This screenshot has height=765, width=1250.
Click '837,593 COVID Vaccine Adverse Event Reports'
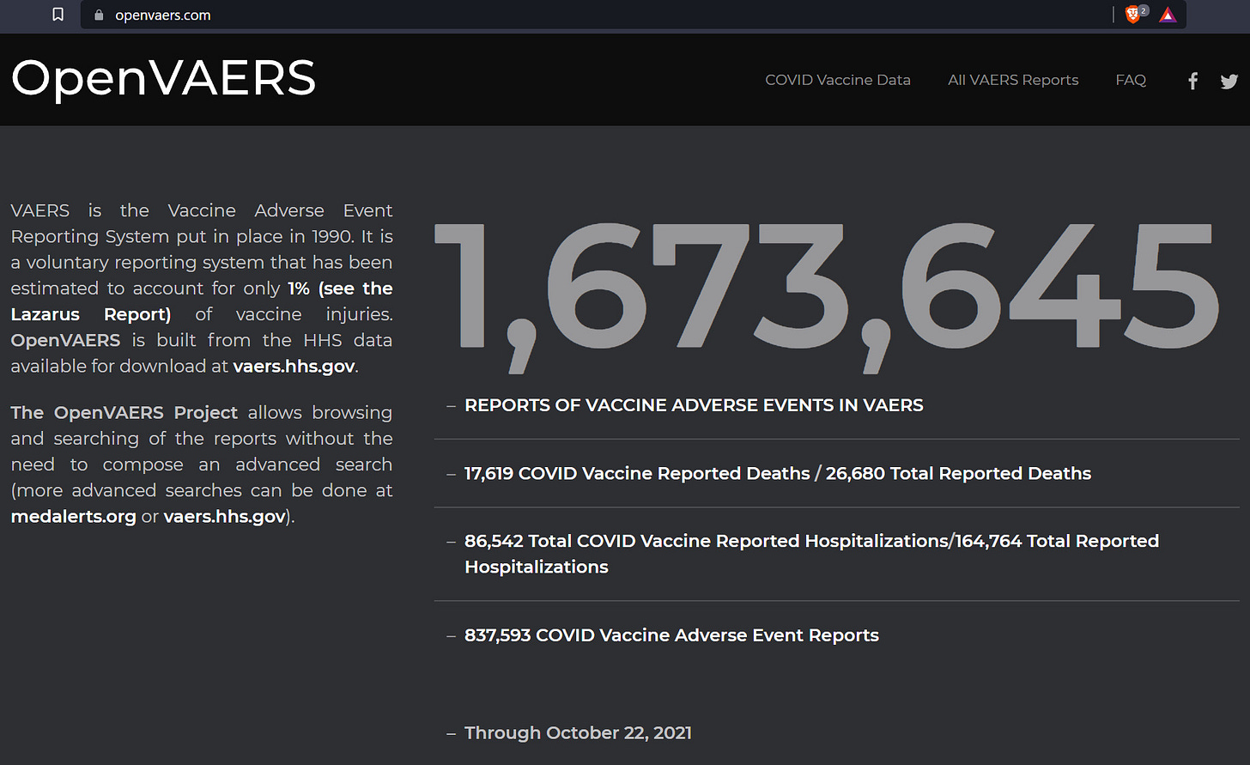click(671, 635)
